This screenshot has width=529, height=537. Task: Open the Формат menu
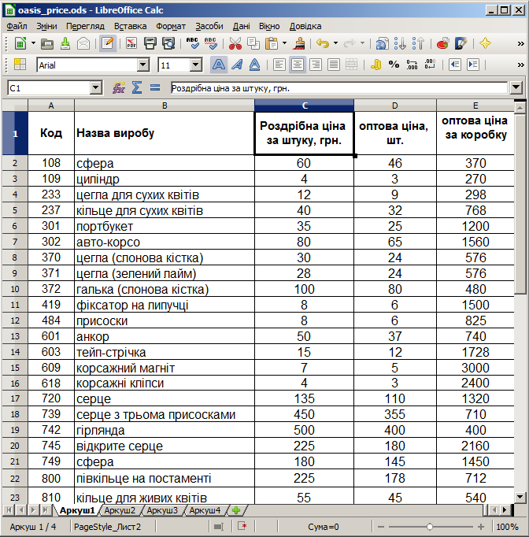(171, 26)
